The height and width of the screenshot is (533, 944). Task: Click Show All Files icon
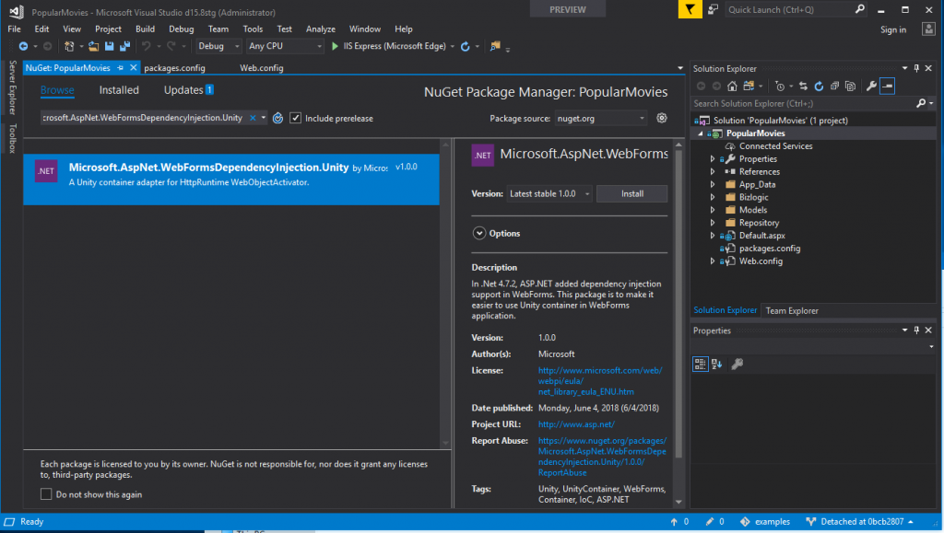point(850,87)
